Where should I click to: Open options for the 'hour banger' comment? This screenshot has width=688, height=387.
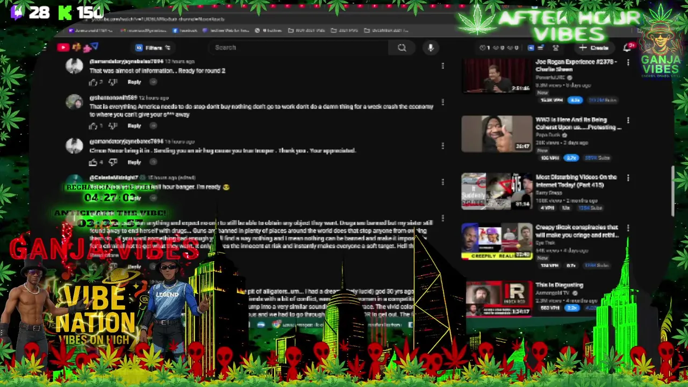pos(442,182)
